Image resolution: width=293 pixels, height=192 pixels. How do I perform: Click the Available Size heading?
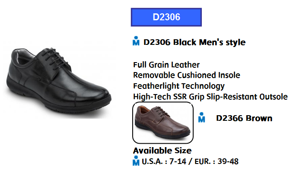coord(162,151)
